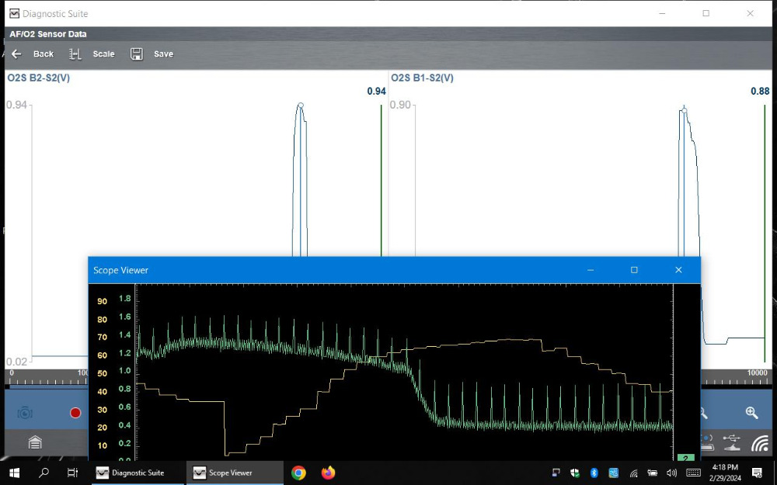Click the camera snapshot icon
Image resolution: width=777 pixels, height=485 pixels.
click(25, 413)
